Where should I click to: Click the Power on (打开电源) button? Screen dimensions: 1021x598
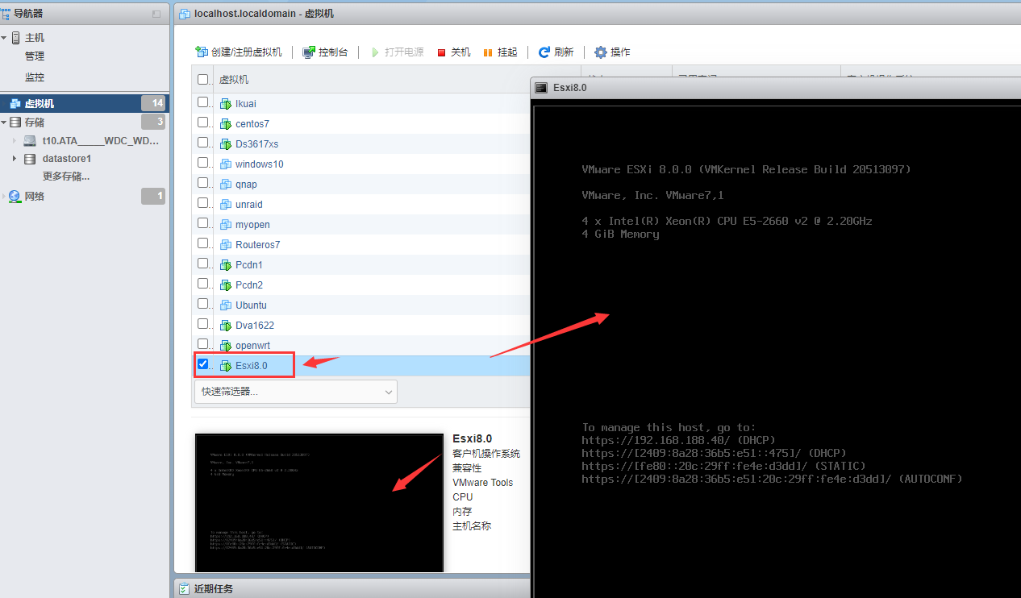[x=397, y=52]
